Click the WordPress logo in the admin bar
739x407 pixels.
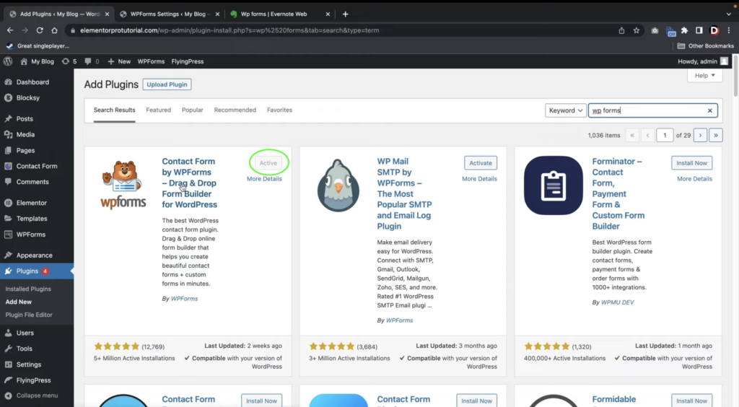8,61
